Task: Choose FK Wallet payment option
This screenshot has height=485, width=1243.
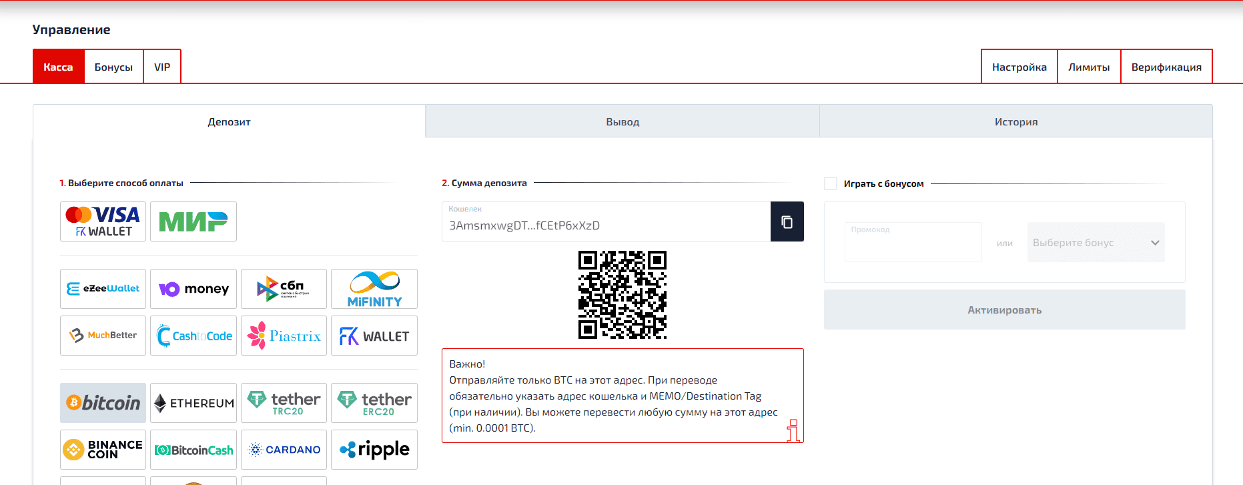Action: (374, 336)
